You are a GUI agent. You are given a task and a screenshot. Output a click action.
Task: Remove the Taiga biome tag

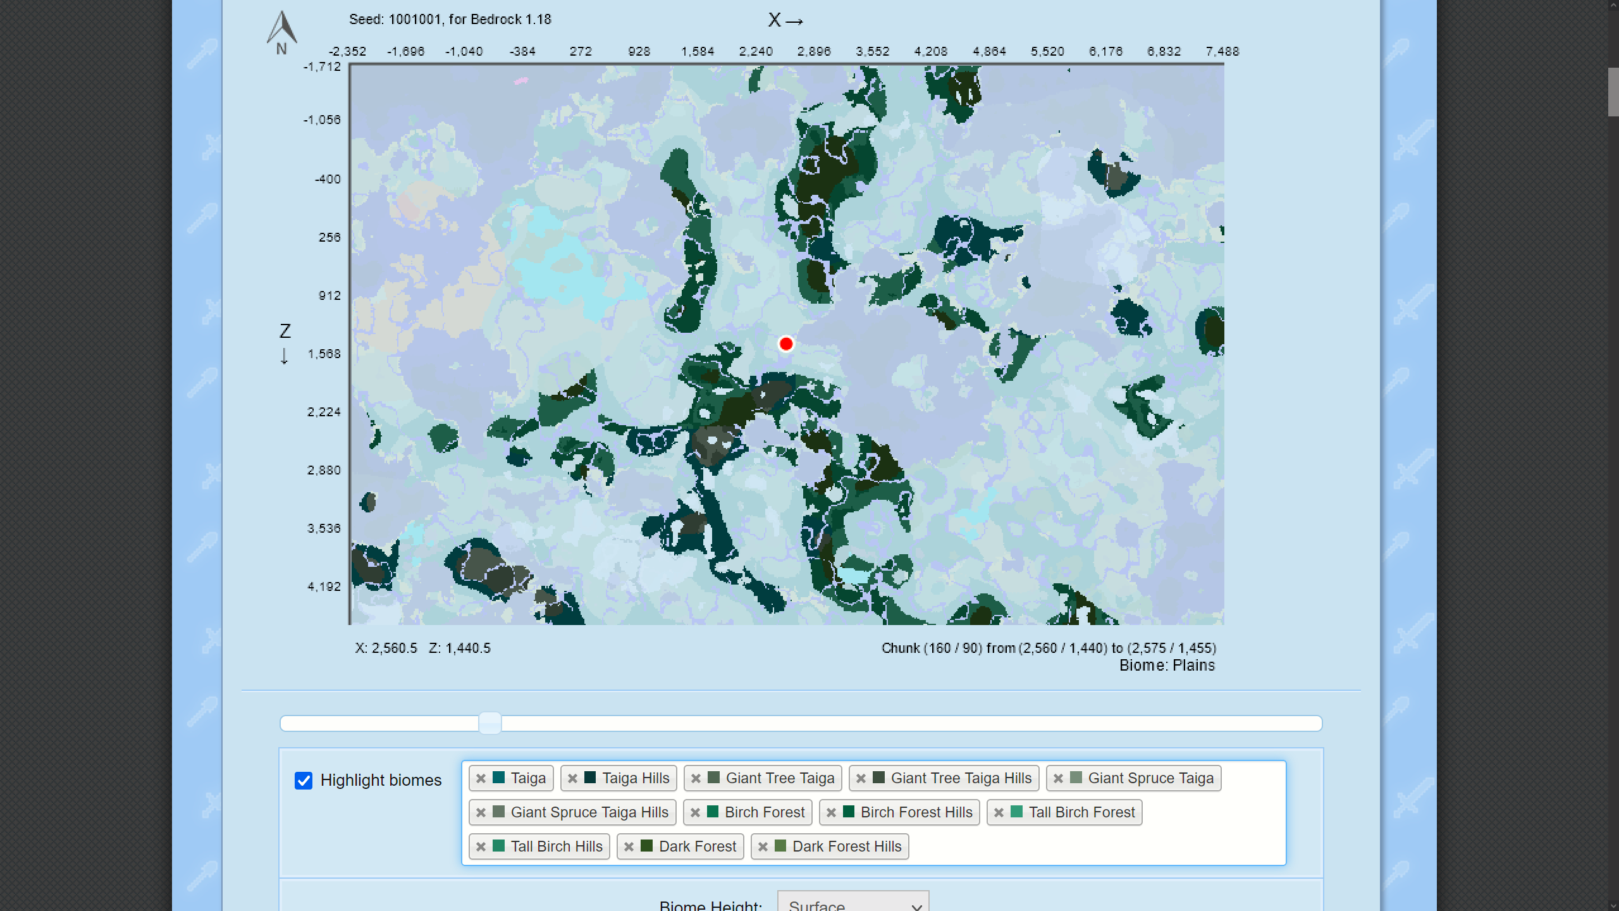(481, 778)
